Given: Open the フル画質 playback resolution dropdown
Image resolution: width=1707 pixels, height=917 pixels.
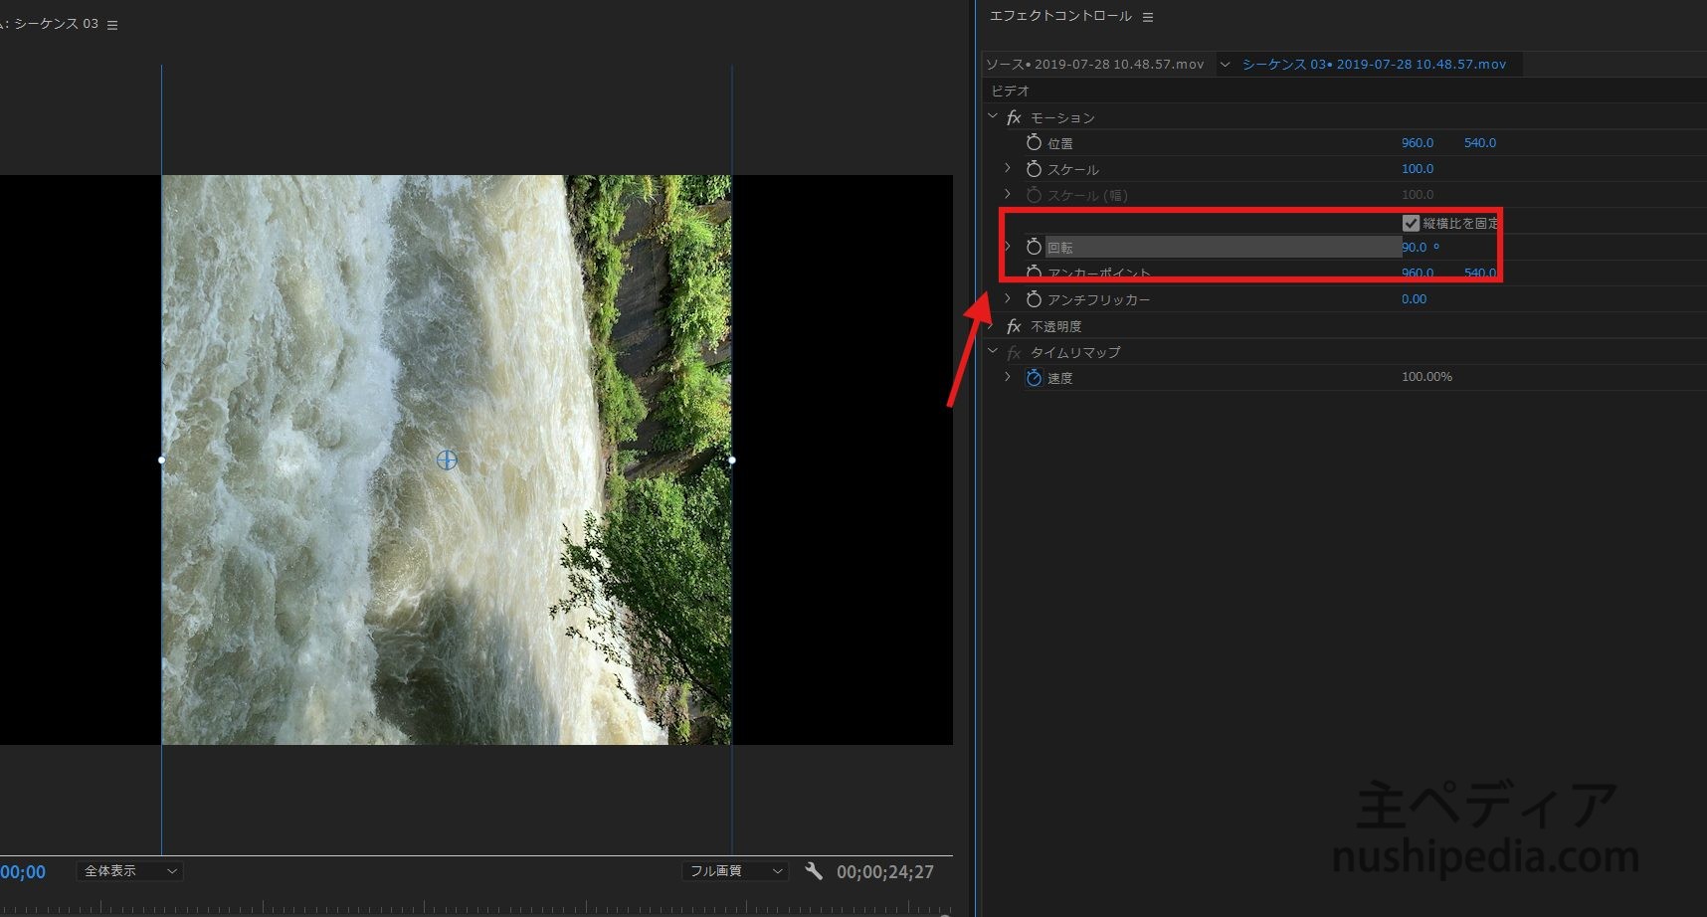Looking at the screenshot, I should [x=734, y=871].
